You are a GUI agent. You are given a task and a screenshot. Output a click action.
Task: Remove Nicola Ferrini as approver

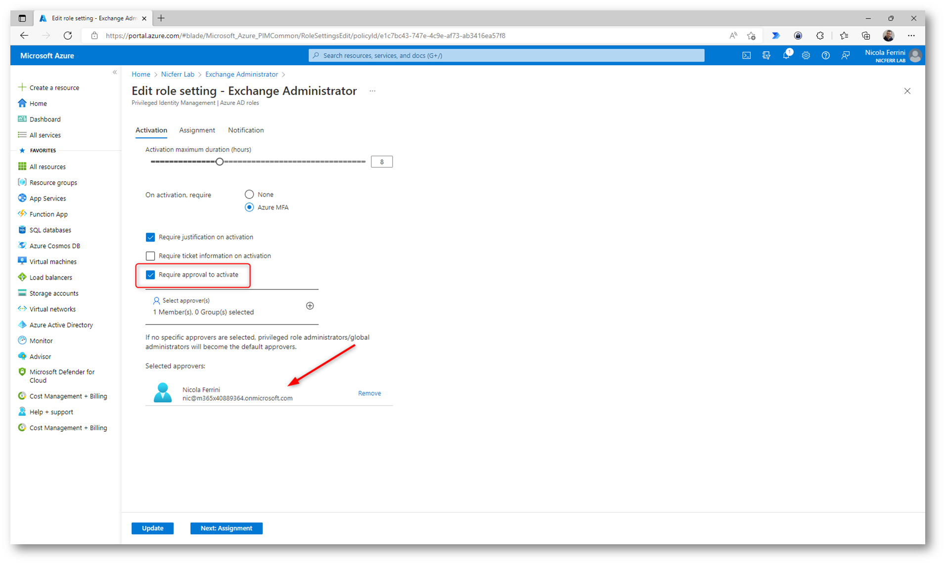pyautogui.click(x=369, y=393)
